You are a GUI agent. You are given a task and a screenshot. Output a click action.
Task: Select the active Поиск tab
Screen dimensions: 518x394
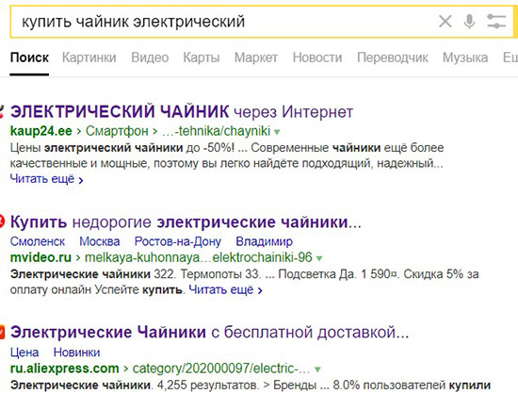(29, 57)
